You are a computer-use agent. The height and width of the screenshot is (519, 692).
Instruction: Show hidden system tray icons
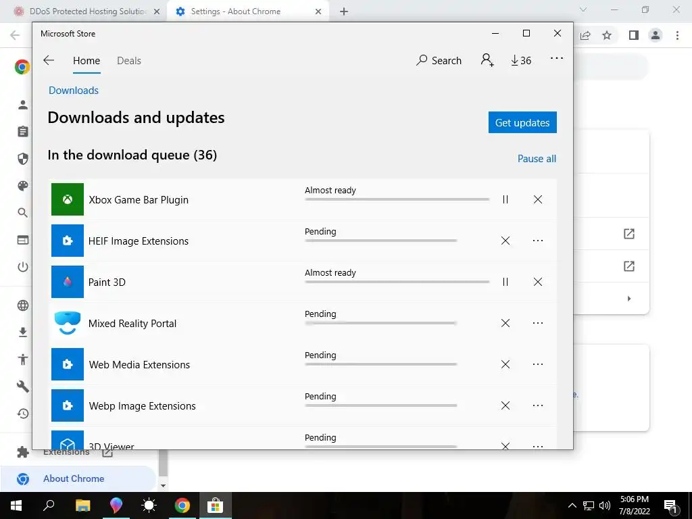tap(572, 505)
